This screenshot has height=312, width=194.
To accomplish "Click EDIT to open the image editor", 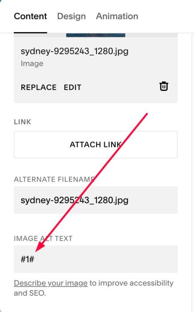I will 73,87.
